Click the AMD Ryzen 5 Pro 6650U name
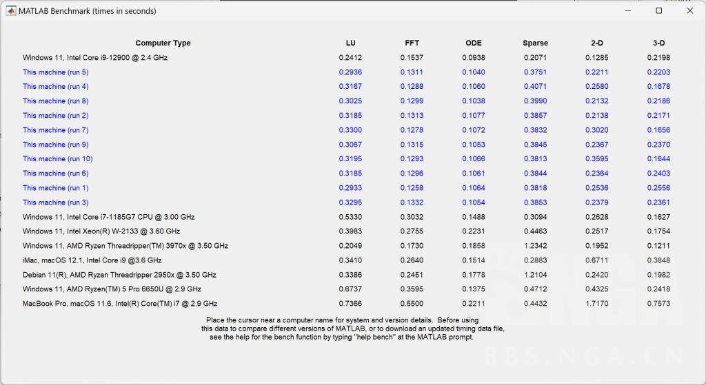Viewport: 706px width, 385px height. (x=112, y=289)
